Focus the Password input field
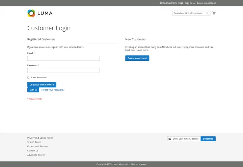The width and height of the screenshot is (243, 167). (x=63, y=70)
